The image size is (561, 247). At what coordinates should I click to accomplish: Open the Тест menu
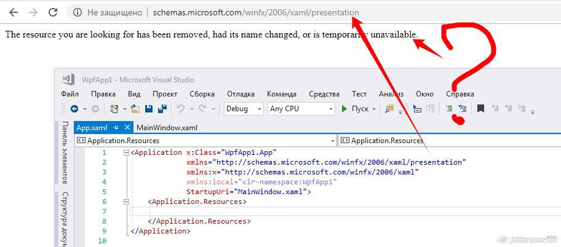pos(359,94)
